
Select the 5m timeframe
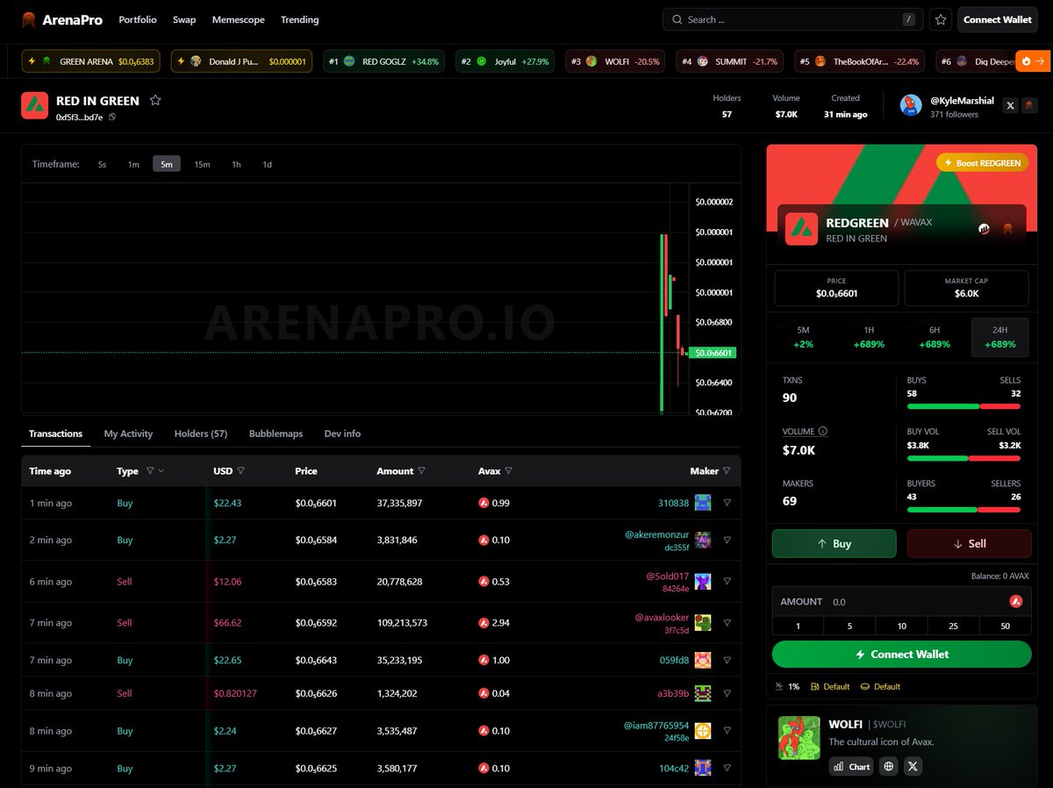coord(167,164)
